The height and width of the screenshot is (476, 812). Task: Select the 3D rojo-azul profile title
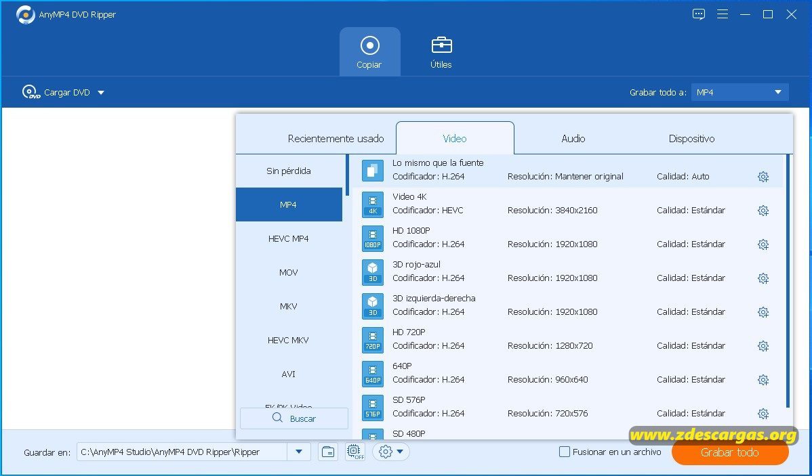[x=416, y=264]
